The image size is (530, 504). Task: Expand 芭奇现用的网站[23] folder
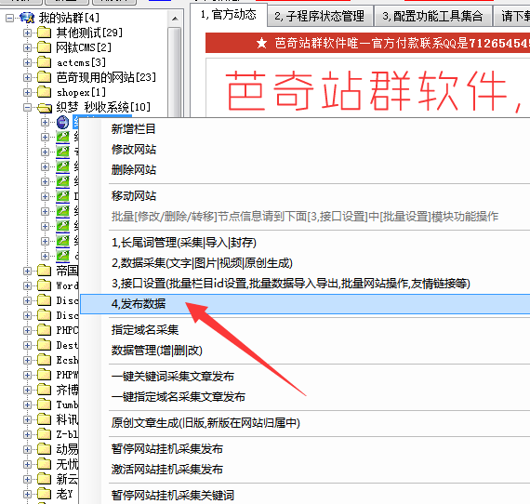(27, 77)
